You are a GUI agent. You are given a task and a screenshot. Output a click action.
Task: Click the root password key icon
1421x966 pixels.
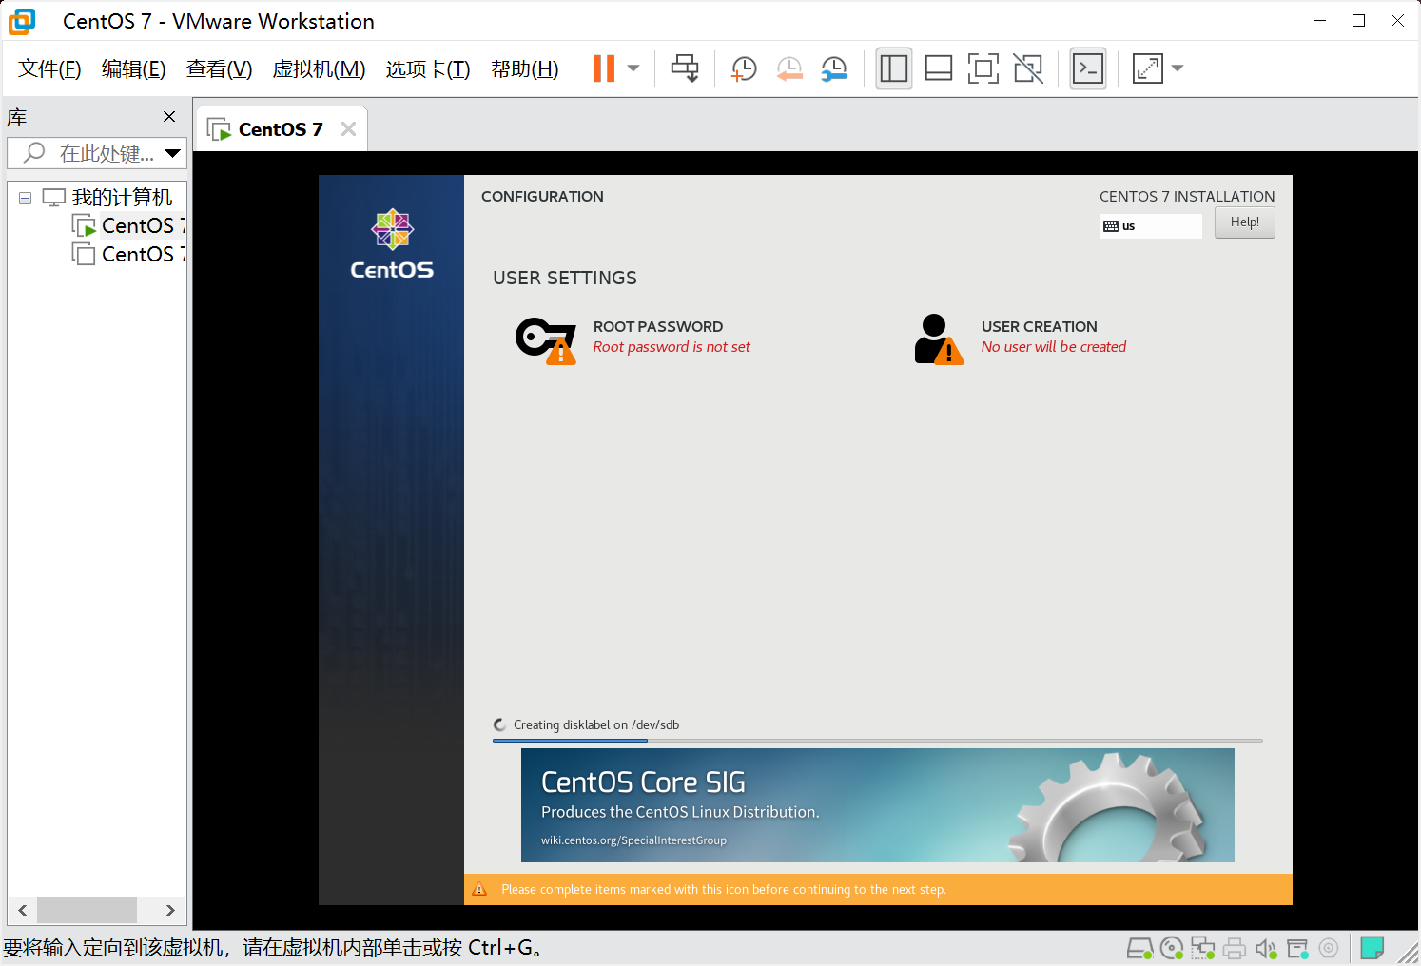[546, 340]
